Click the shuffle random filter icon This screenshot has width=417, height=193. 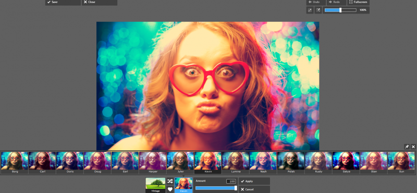point(170,181)
